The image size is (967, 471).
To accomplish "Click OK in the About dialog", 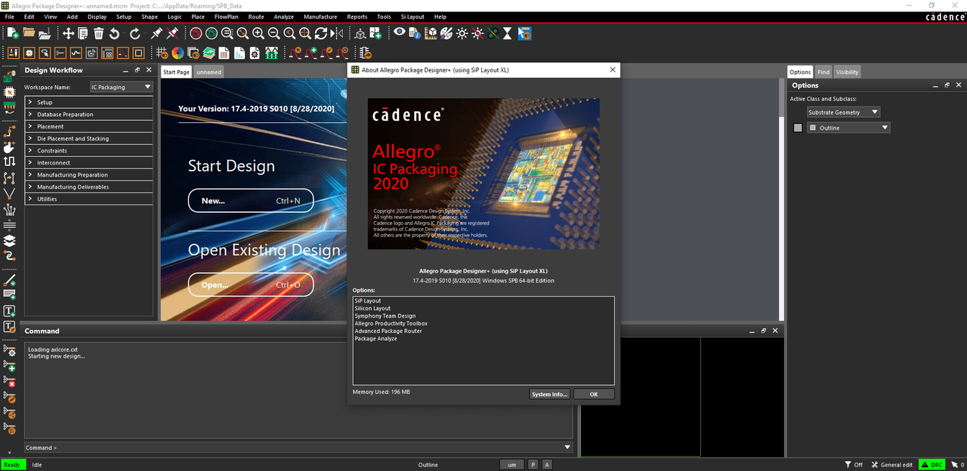I will pos(594,394).
